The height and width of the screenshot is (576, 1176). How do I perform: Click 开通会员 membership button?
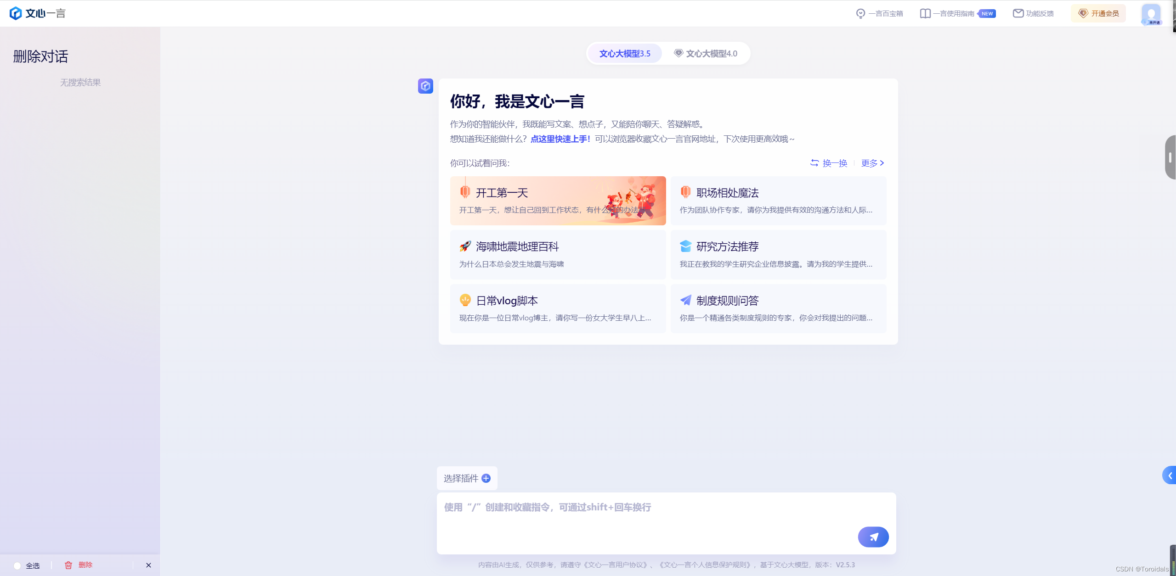click(x=1098, y=13)
